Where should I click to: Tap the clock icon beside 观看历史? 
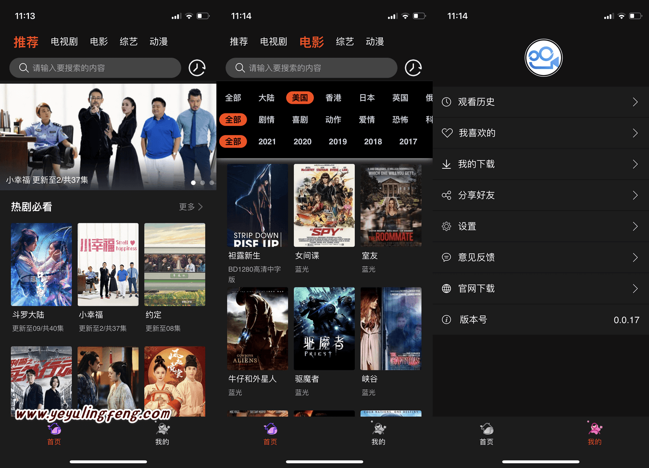447,102
